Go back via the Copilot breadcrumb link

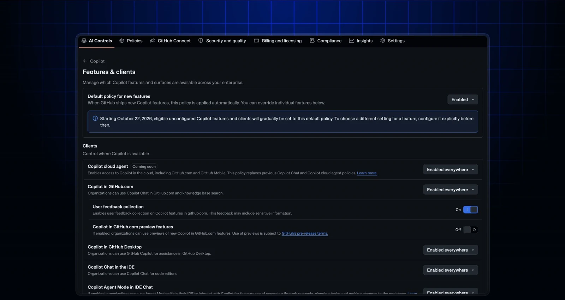click(97, 61)
